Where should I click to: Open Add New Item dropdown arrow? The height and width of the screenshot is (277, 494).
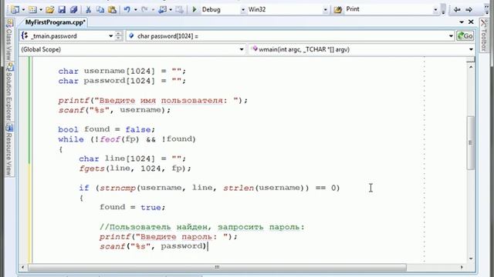41,10
